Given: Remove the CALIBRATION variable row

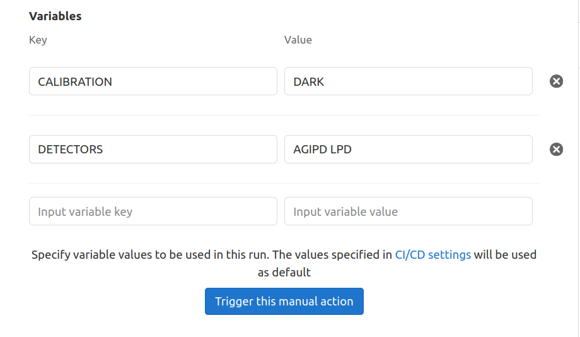Looking at the screenshot, I should [x=556, y=81].
